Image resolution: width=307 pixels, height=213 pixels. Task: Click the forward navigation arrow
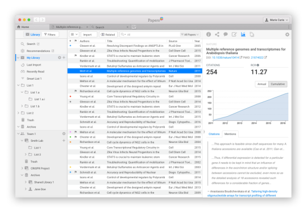pyautogui.click(x=43, y=19)
